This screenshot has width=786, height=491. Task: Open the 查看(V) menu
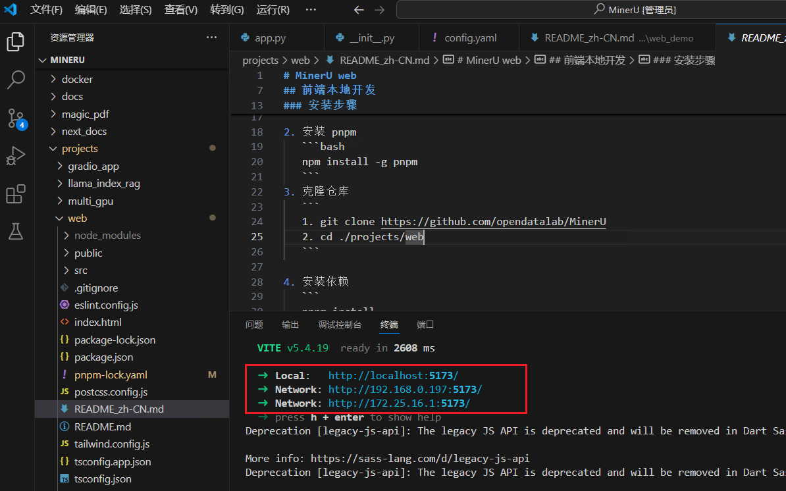click(181, 9)
